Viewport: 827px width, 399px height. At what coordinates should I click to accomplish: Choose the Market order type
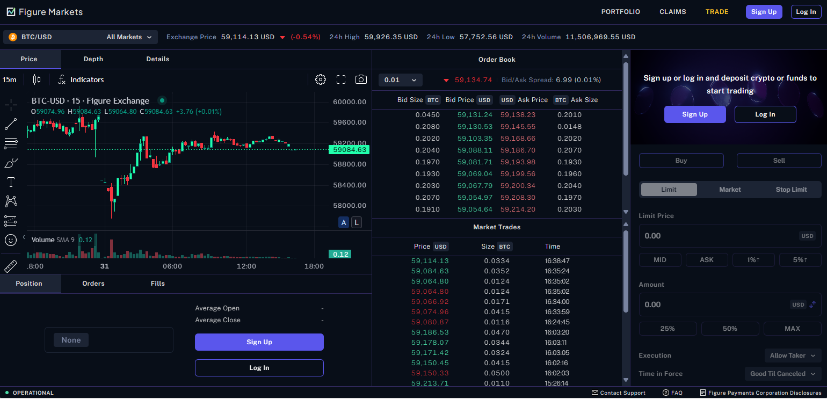click(x=730, y=190)
